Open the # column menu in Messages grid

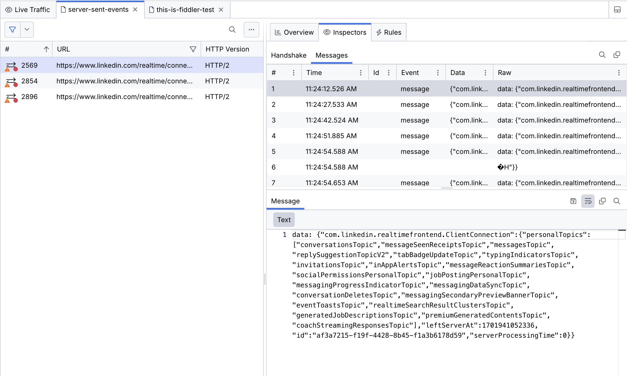pos(294,73)
